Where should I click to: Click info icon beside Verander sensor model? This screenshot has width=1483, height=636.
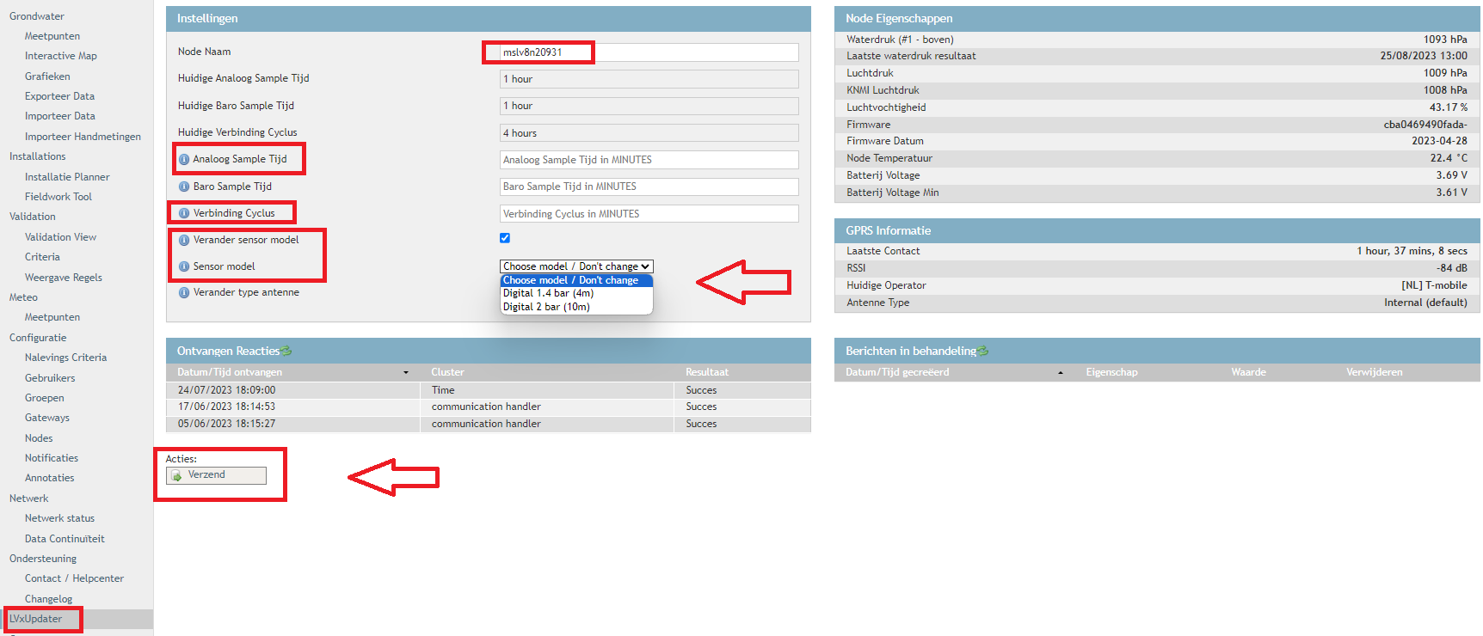(184, 241)
